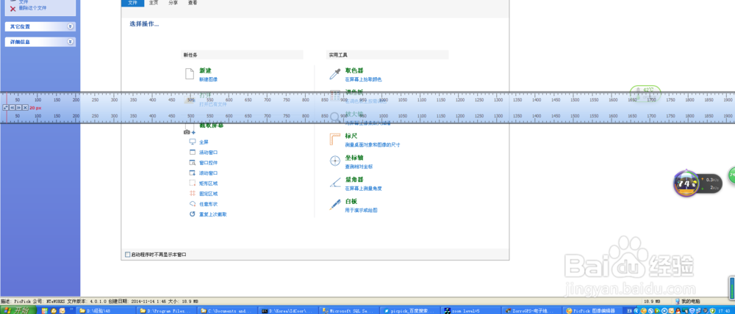This screenshot has width=735, height=314.
Task: Open the Whiteboard pen icon
Action: coord(334,205)
